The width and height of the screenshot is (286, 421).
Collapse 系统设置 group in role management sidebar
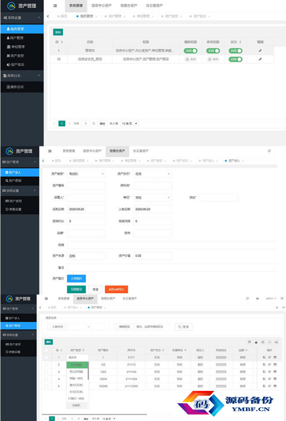[x=22, y=18]
